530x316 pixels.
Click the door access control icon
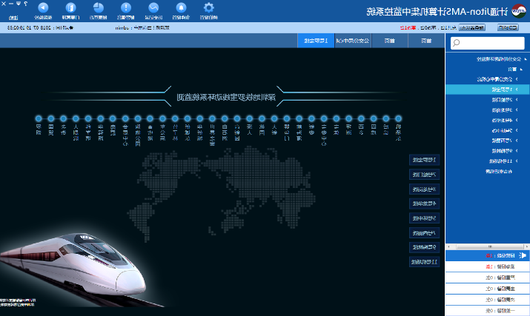click(x=70, y=7)
